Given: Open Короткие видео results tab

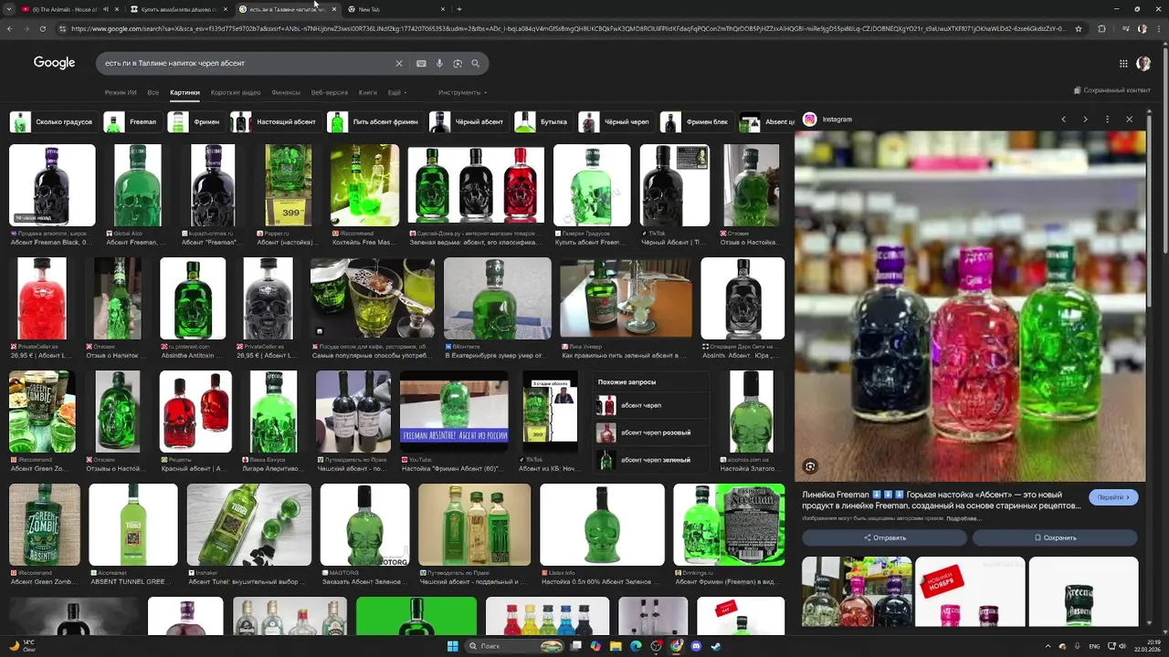Looking at the screenshot, I should click(236, 92).
